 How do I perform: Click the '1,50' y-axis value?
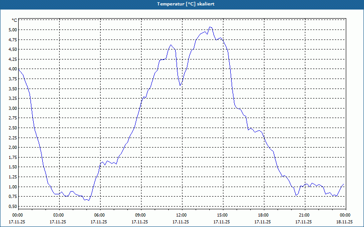coord(13,167)
